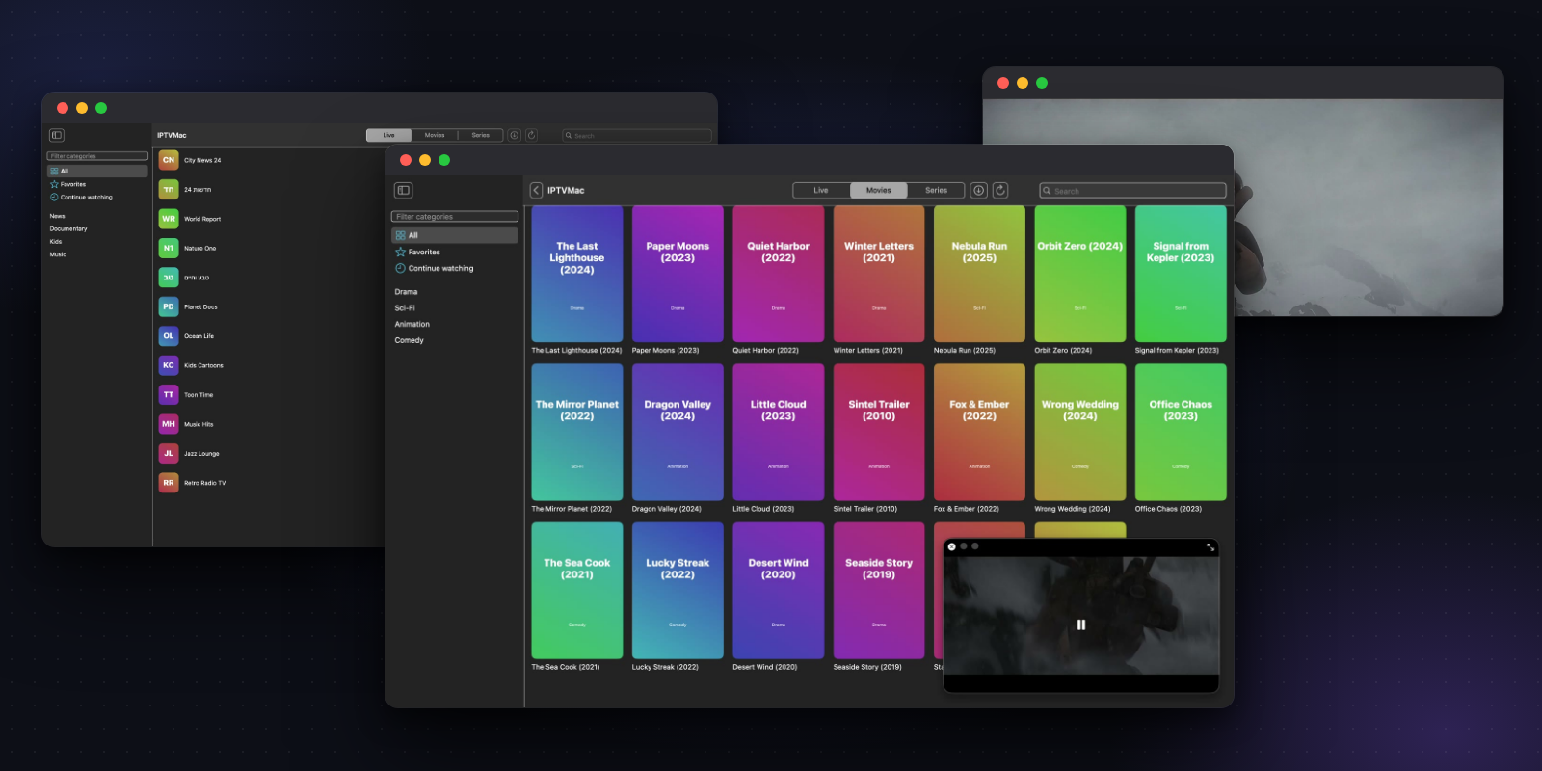Select the Sci-Fi category in the front sidebar
Screen dimensions: 1542x771
point(405,308)
